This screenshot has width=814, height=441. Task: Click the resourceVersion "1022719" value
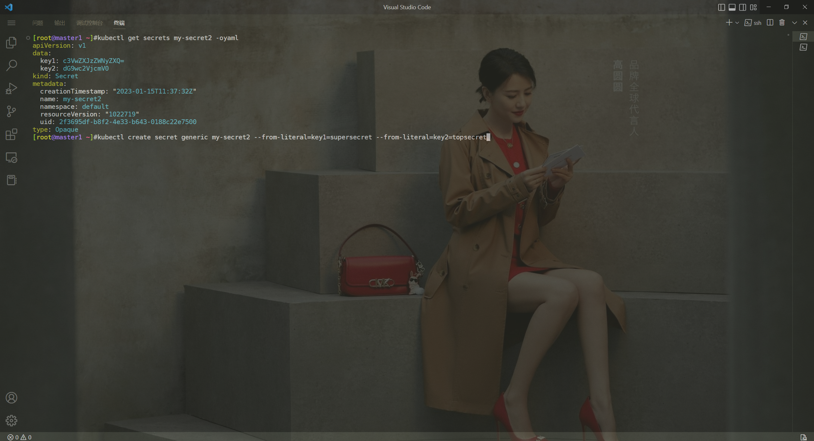click(x=122, y=114)
